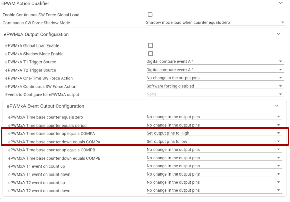290x202 pixels.
Task: Enable Continuous SW Force Global Load checkbox
Action: tap(150, 15)
